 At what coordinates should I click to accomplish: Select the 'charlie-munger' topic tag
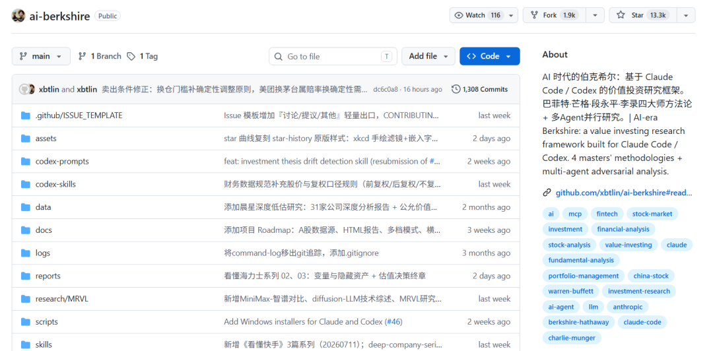point(572,338)
